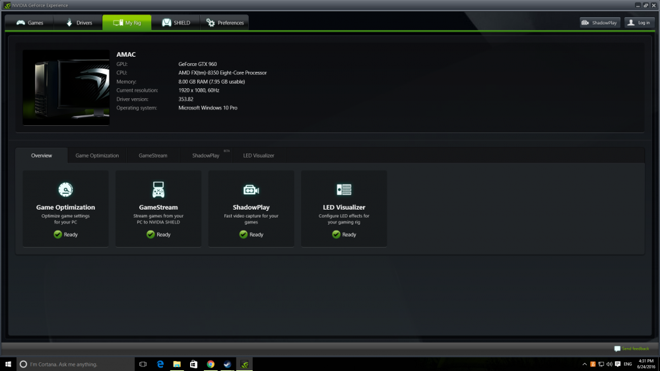
Task: Click the Microsoft Windows 10 Pro value
Action: 207,108
